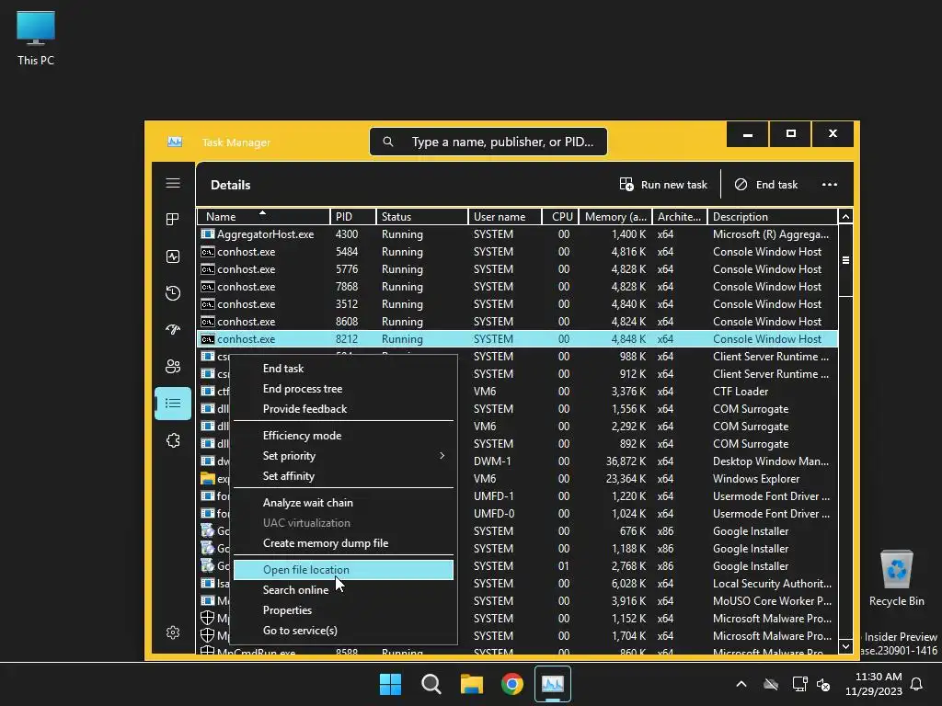Open the hamburger navigation menu

click(173, 183)
